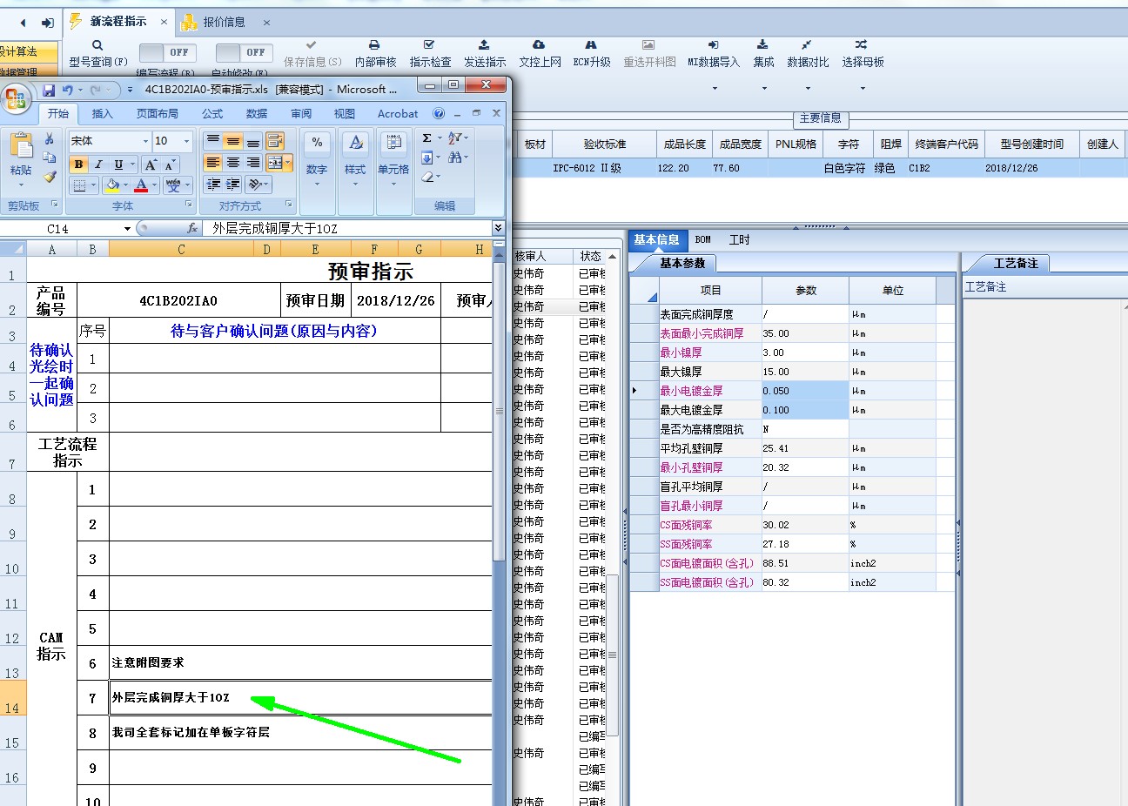The image size is (1128, 806).
Task: Click the Paste clipboard icon
Action: (21, 146)
